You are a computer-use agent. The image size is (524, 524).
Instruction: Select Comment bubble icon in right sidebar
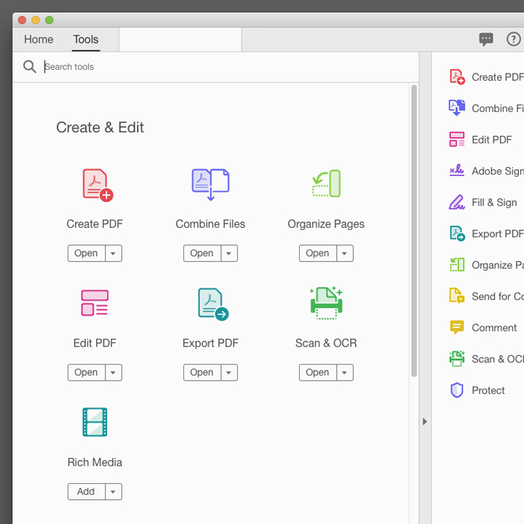tap(457, 327)
